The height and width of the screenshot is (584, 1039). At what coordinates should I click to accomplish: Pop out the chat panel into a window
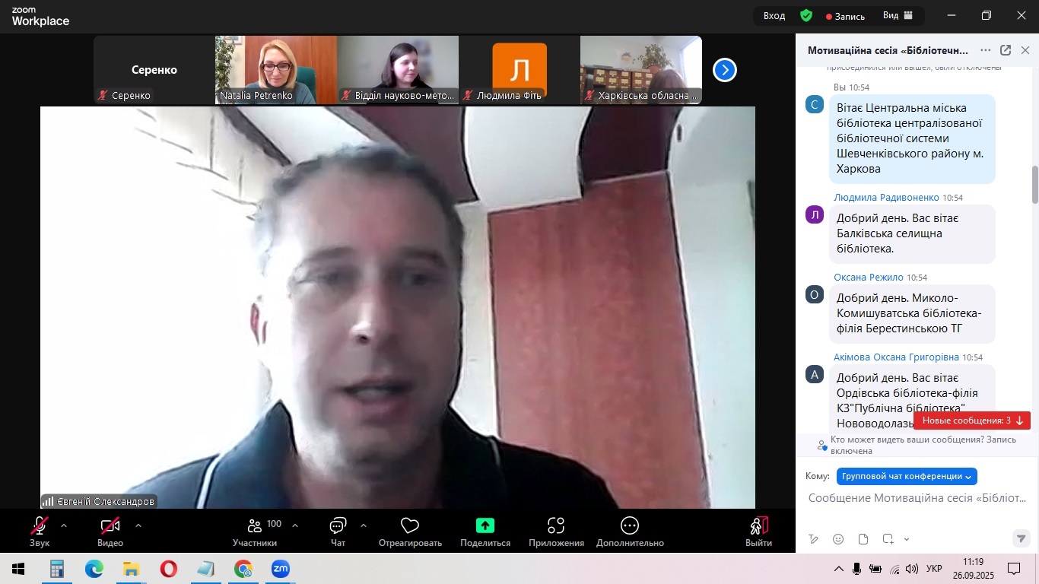click(1006, 50)
